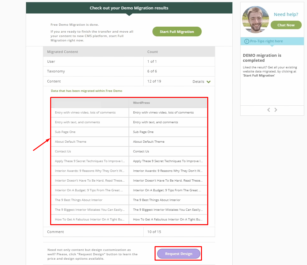Click the '12 of 19' count value
This screenshot has width=307, height=265.
(x=154, y=81)
